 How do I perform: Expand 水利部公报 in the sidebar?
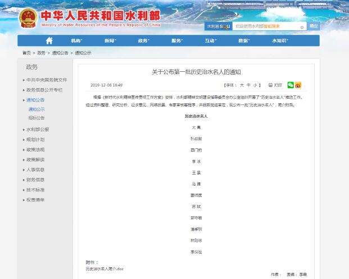pos(38,130)
